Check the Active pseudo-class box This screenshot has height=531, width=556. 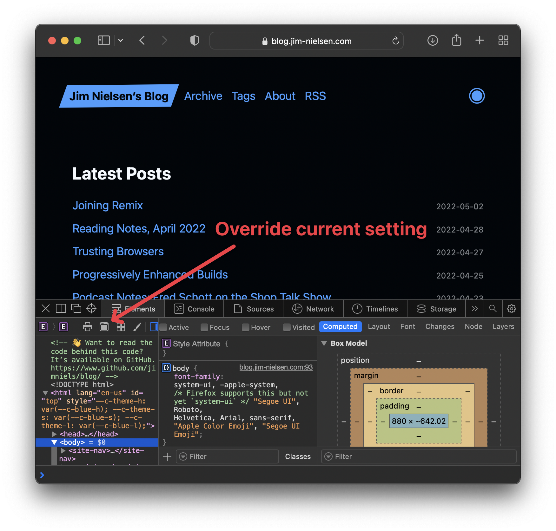point(163,327)
